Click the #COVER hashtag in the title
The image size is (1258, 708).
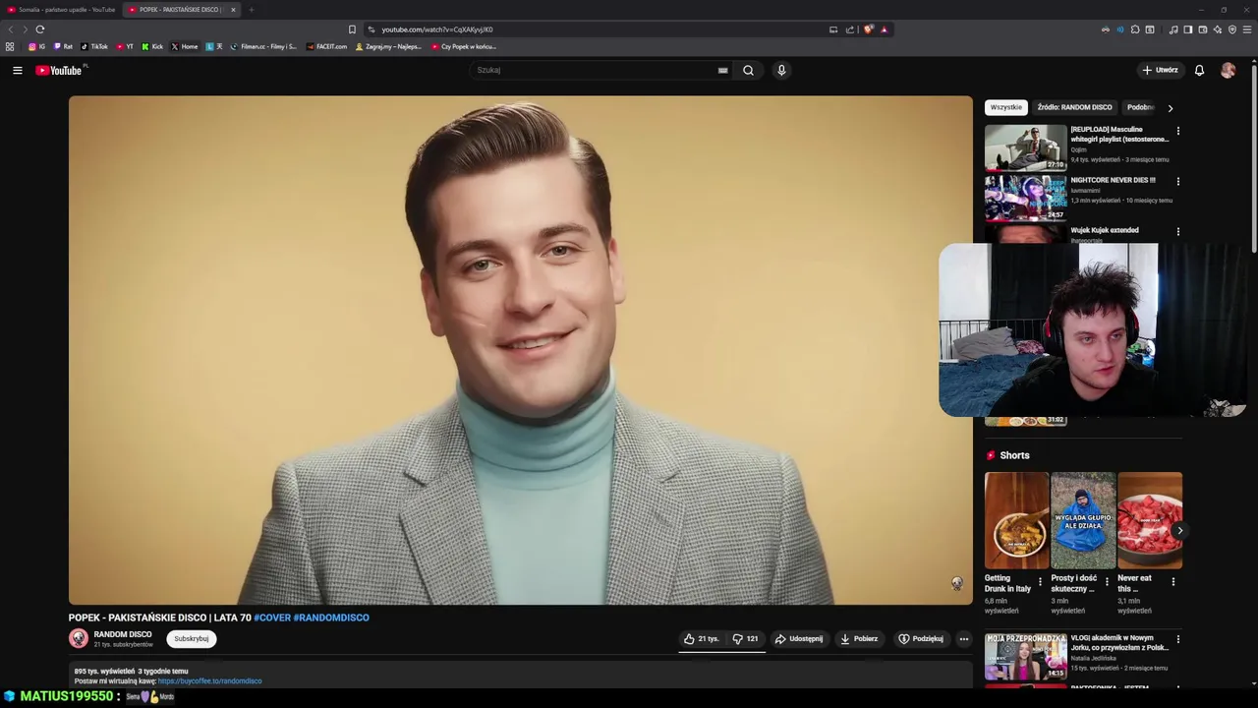click(x=272, y=618)
